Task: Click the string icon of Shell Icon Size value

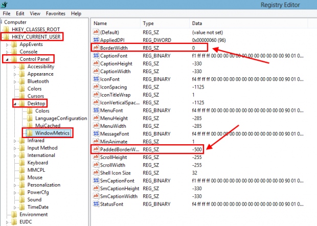Action: [96, 173]
